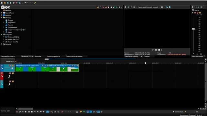
Task: Solo video track 1
Action: click(13, 65)
